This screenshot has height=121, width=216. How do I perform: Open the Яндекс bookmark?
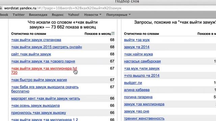tap(58, 15)
